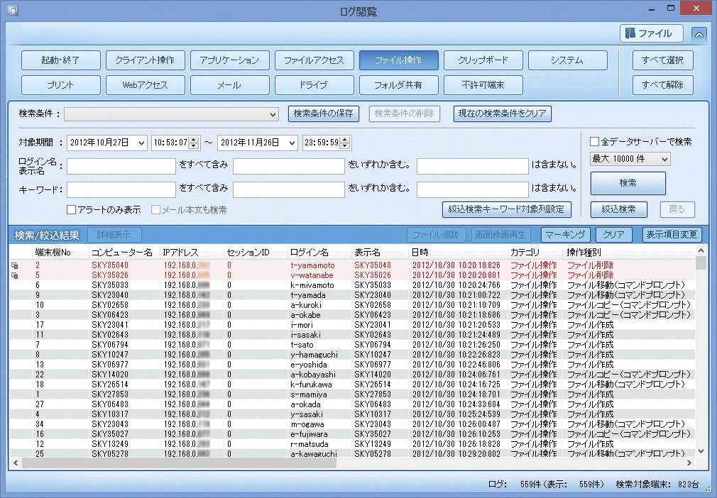Click クリア button in results bar
717x498 pixels.
[x=613, y=235]
